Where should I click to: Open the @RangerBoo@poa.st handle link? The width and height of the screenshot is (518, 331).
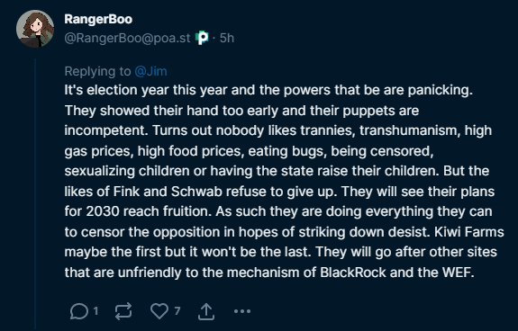coord(127,38)
